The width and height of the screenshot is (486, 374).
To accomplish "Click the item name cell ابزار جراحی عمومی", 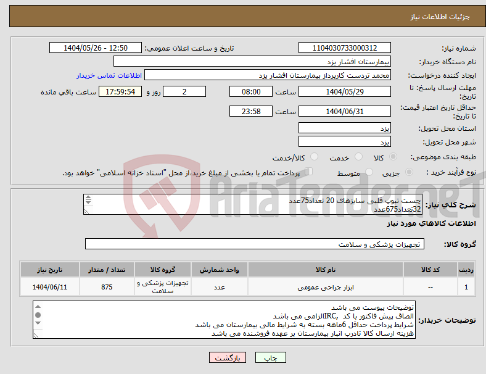I will (326, 287).
